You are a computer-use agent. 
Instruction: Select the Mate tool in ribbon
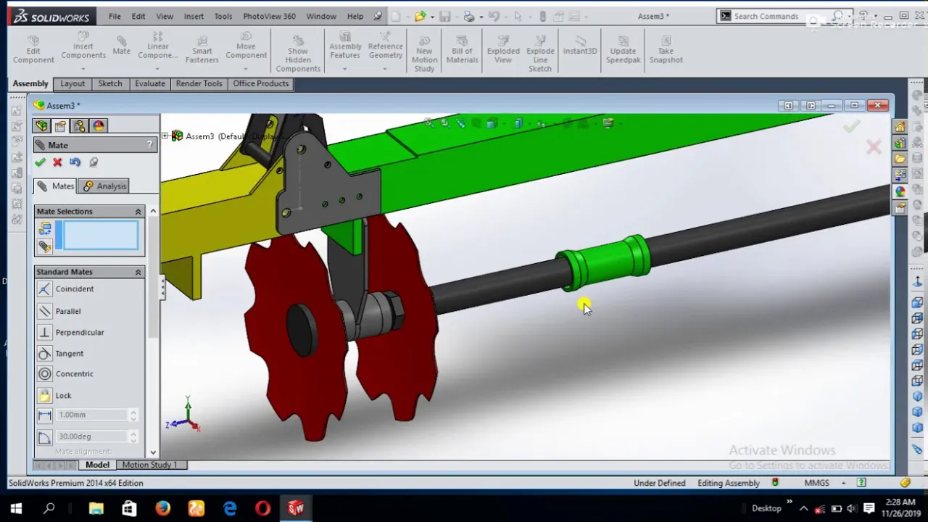[x=122, y=46]
